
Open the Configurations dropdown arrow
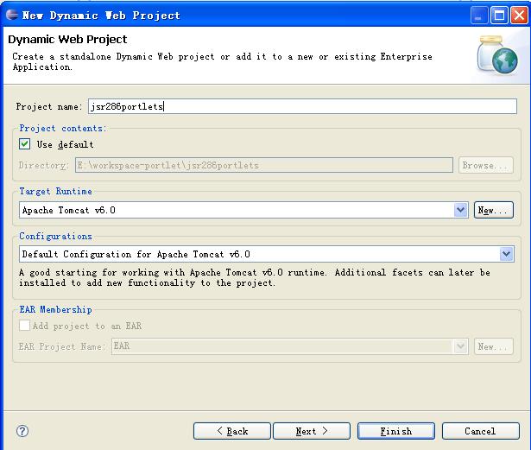coord(506,254)
